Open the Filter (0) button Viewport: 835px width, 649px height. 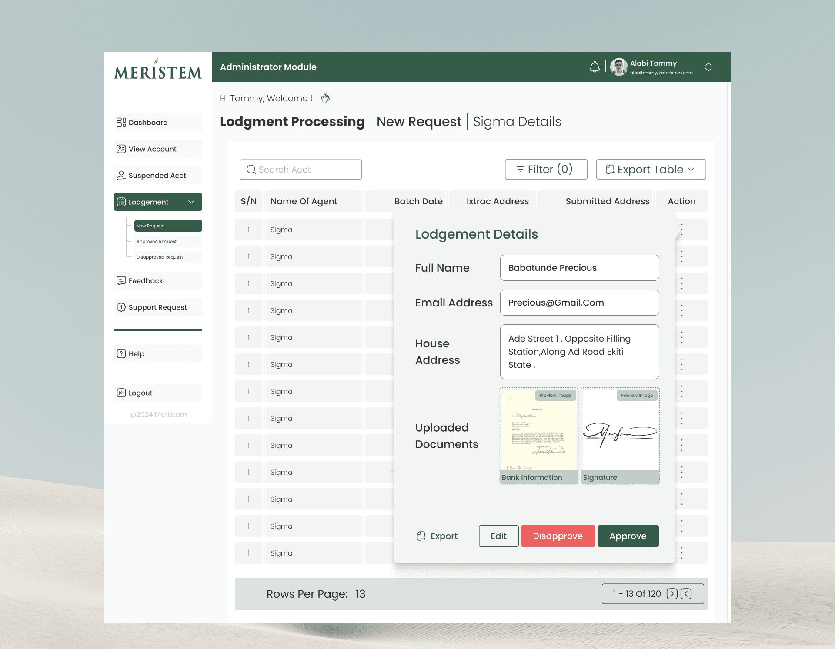[546, 170]
